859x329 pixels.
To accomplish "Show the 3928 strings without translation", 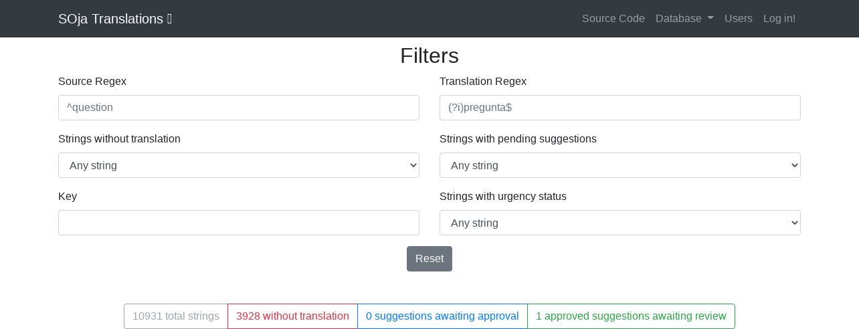I will click(x=292, y=316).
